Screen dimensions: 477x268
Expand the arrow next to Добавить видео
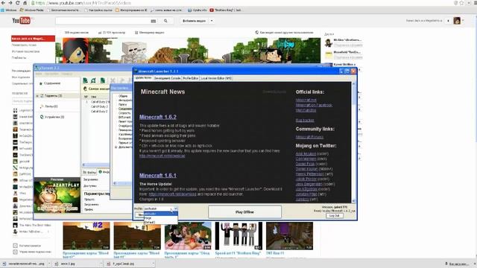(212, 21)
